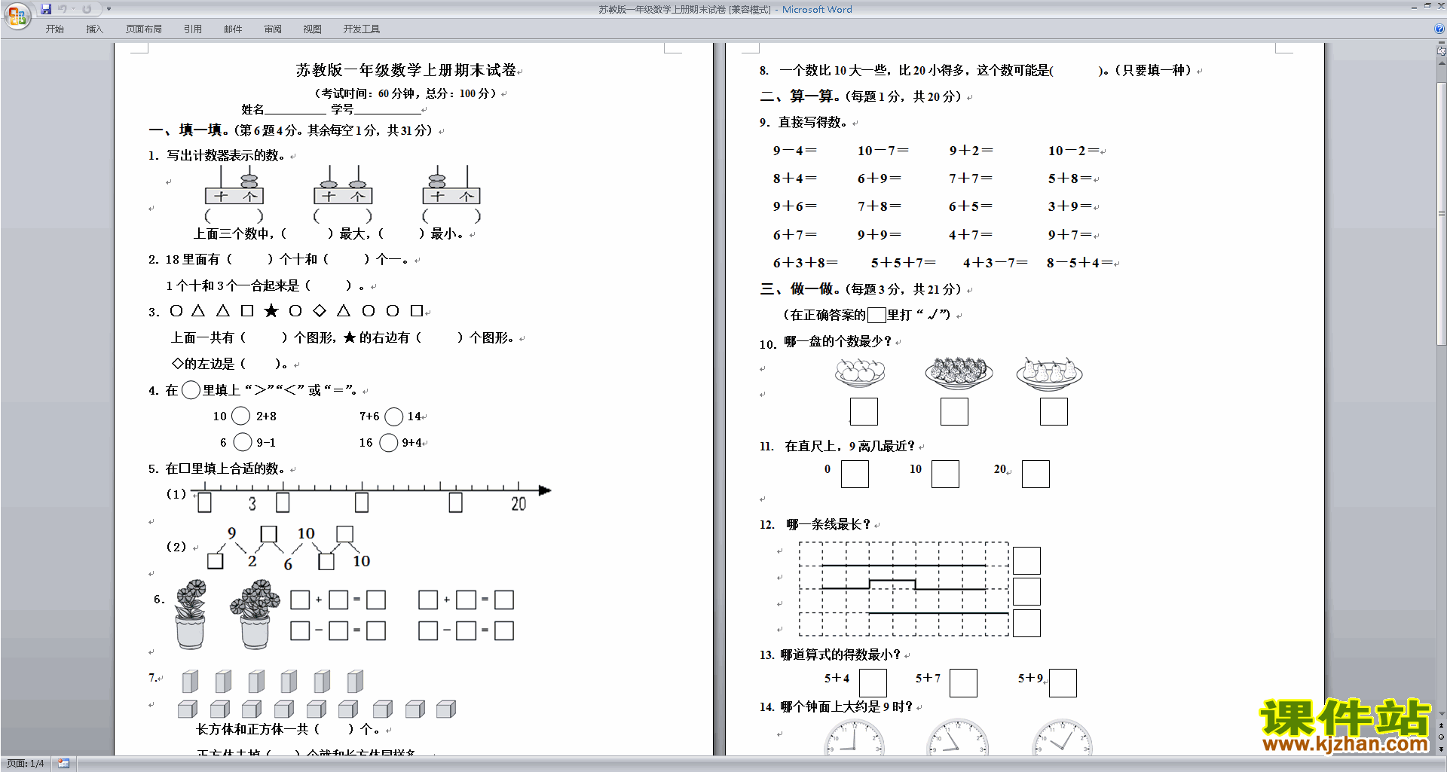Open the 开发工具 ribbon tab

[x=362, y=29]
